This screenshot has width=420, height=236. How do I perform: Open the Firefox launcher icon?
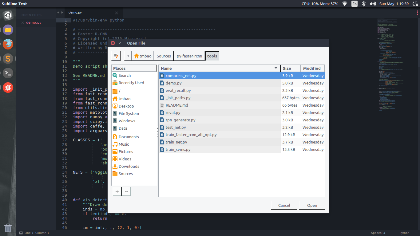coord(8,44)
